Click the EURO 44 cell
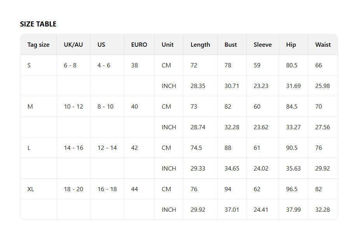 tap(134, 189)
